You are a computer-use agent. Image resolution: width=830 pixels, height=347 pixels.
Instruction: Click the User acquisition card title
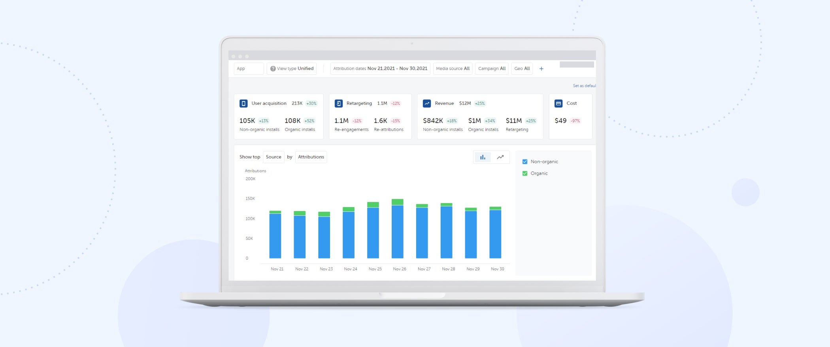(269, 104)
